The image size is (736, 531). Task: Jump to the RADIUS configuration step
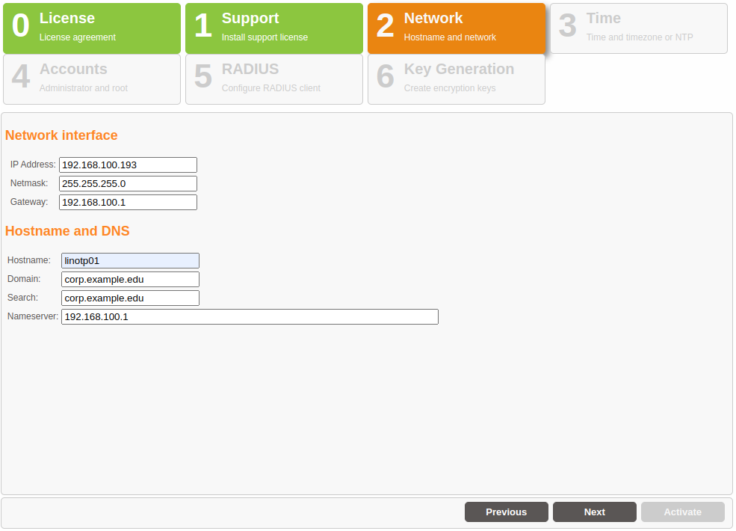click(x=274, y=79)
